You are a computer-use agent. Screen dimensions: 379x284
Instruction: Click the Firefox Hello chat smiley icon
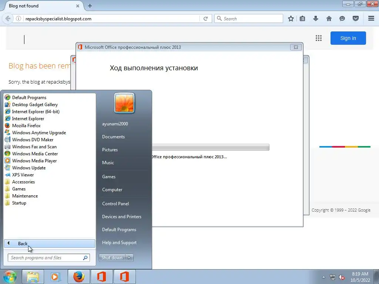pos(342,18)
